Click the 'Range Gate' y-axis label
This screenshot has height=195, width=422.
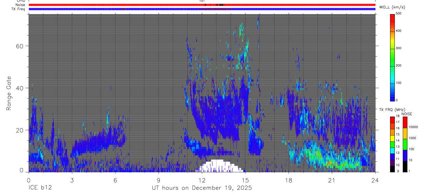pyautogui.click(x=9, y=94)
